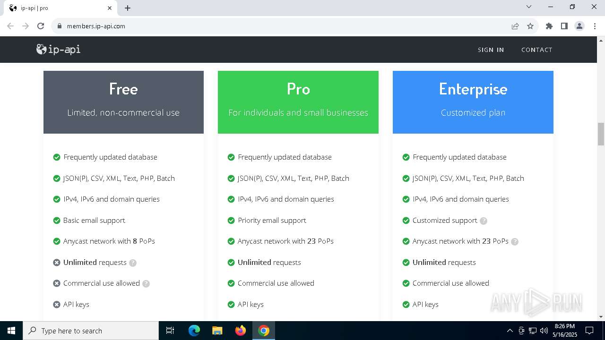Open the Chrome three-dot menu
605x340 pixels.
click(595, 26)
